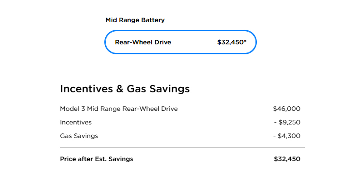Click the asterisk footnote marker after $32,450
The width and height of the screenshot is (363, 181).
coord(245,42)
